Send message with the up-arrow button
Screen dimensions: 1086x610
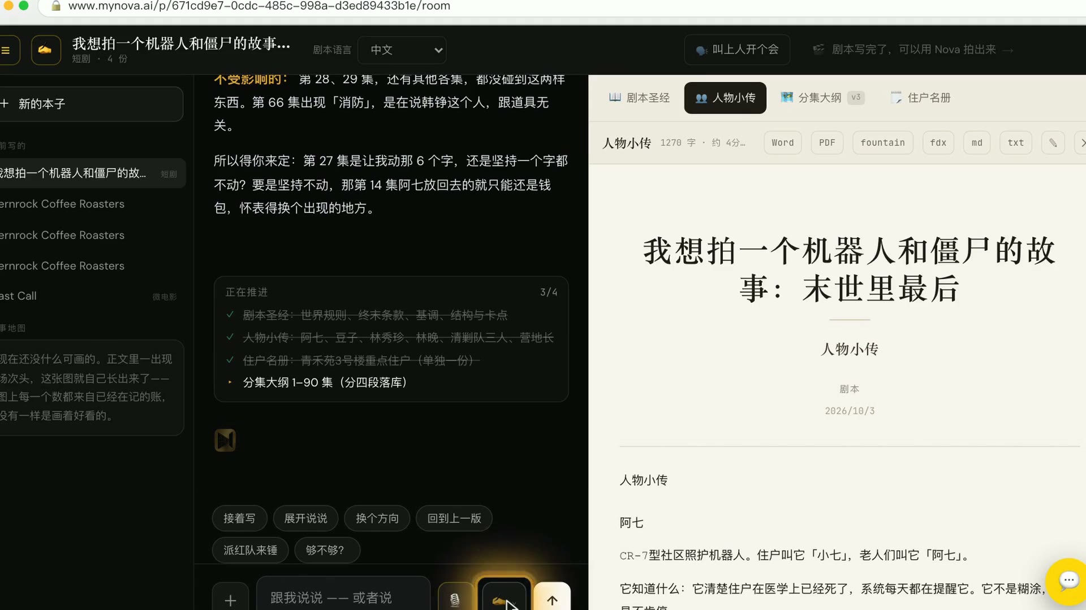coord(552,599)
